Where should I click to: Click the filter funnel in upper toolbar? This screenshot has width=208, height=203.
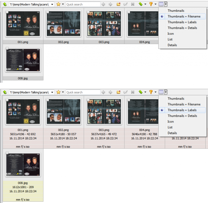[x=151, y=4]
